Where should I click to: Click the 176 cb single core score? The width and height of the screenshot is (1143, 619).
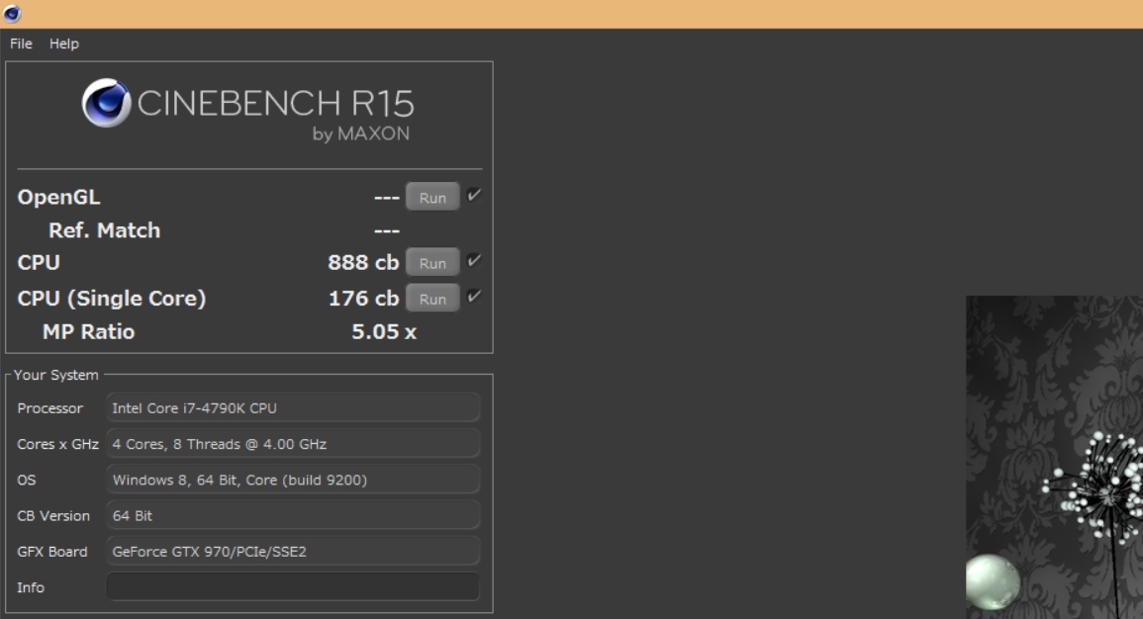pos(364,299)
